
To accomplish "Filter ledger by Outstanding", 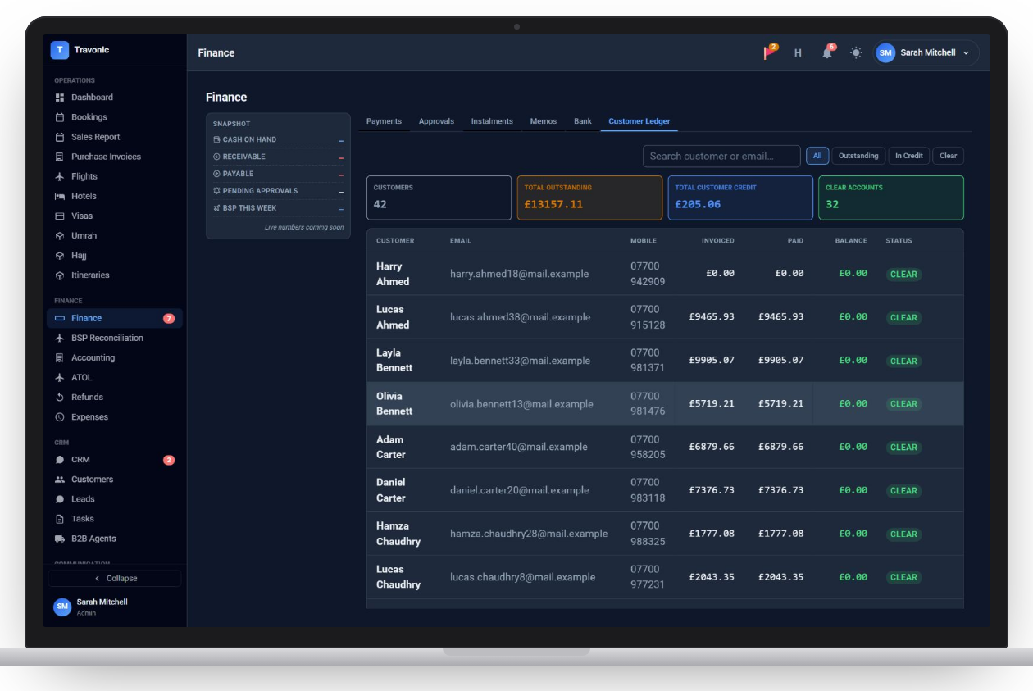I will pyautogui.click(x=858, y=156).
